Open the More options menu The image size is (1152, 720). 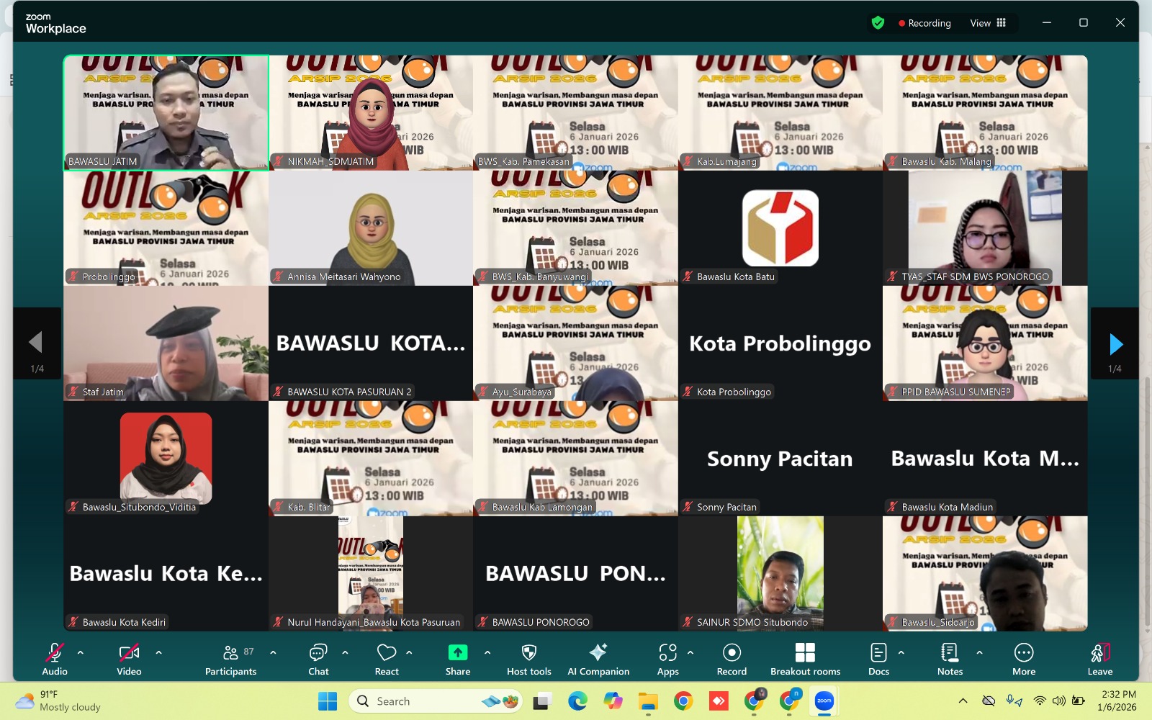(1024, 657)
